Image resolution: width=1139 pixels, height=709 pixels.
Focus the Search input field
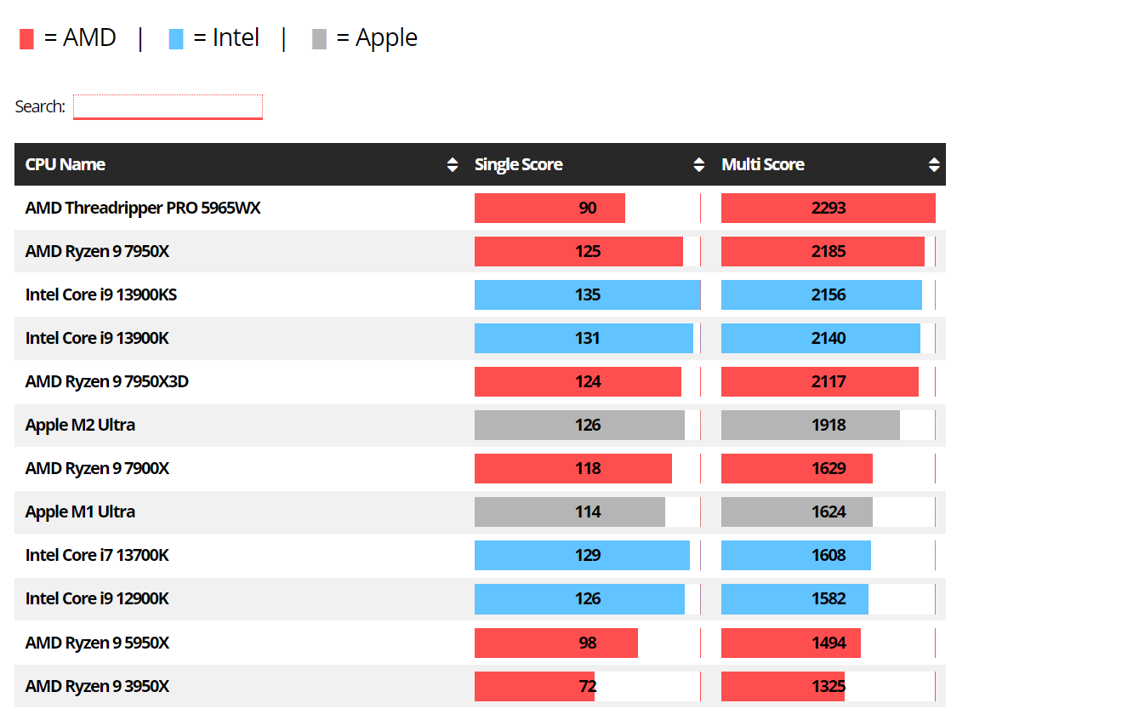(168, 107)
